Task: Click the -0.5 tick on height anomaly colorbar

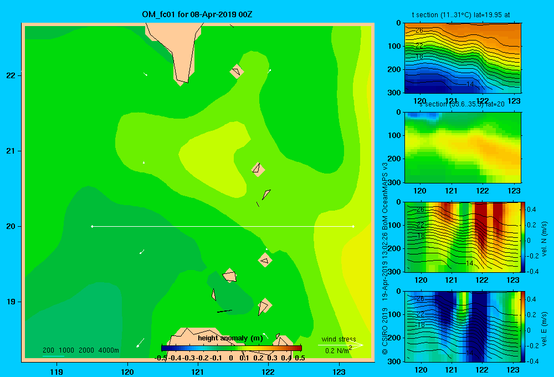Action: coord(161,358)
